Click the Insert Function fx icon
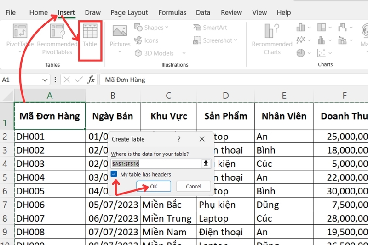368x245 pixels. point(91,80)
